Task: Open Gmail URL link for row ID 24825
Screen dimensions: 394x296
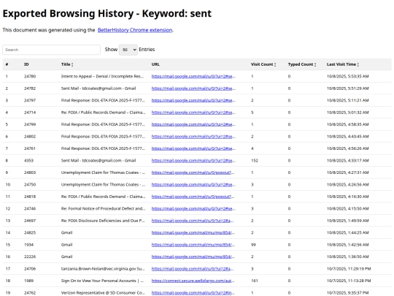Action: (x=193, y=232)
